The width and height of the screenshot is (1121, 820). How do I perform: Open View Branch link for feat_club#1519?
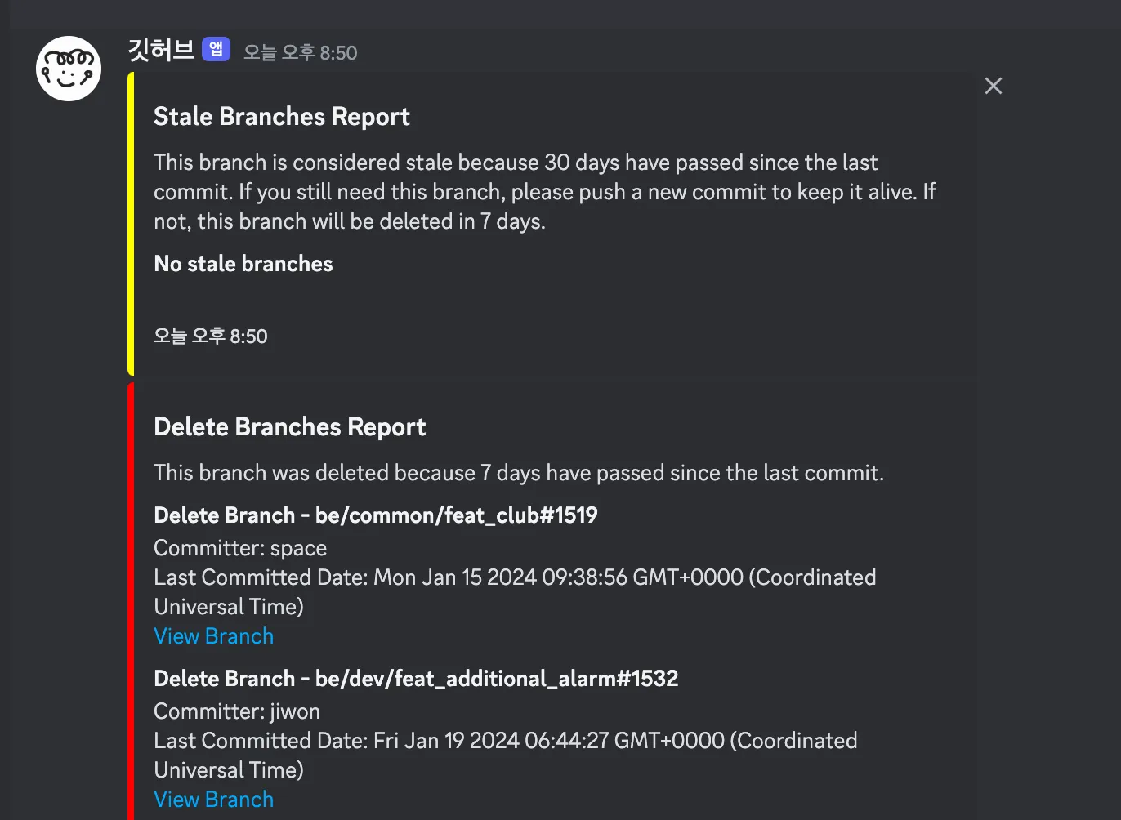tap(213, 636)
